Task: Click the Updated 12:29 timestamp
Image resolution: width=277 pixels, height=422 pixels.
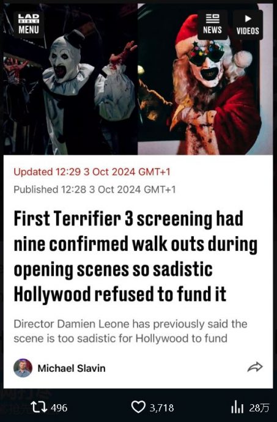Action: 92,172
